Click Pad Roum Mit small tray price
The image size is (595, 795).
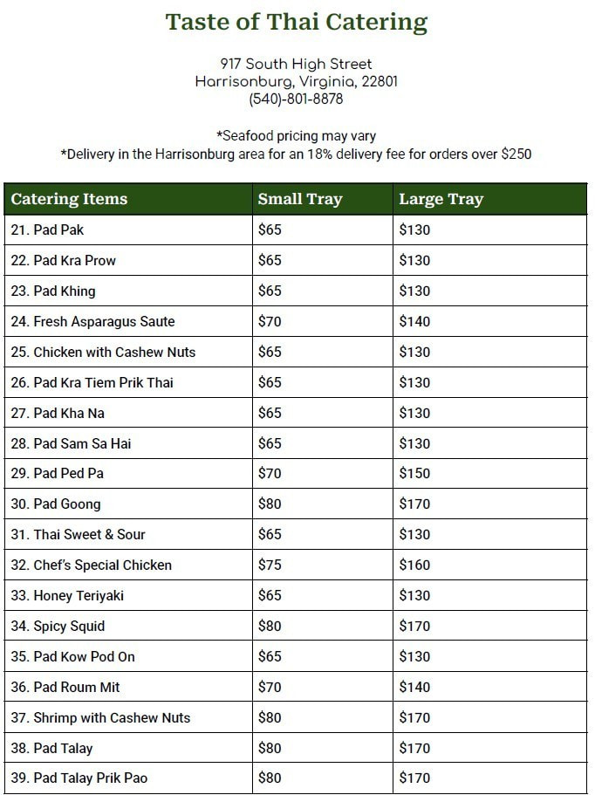pos(270,688)
